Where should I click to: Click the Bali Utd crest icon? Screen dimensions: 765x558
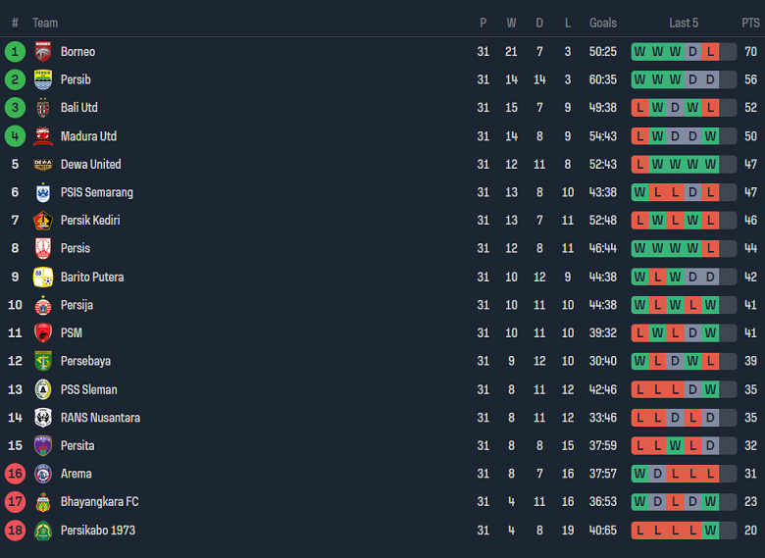42,108
